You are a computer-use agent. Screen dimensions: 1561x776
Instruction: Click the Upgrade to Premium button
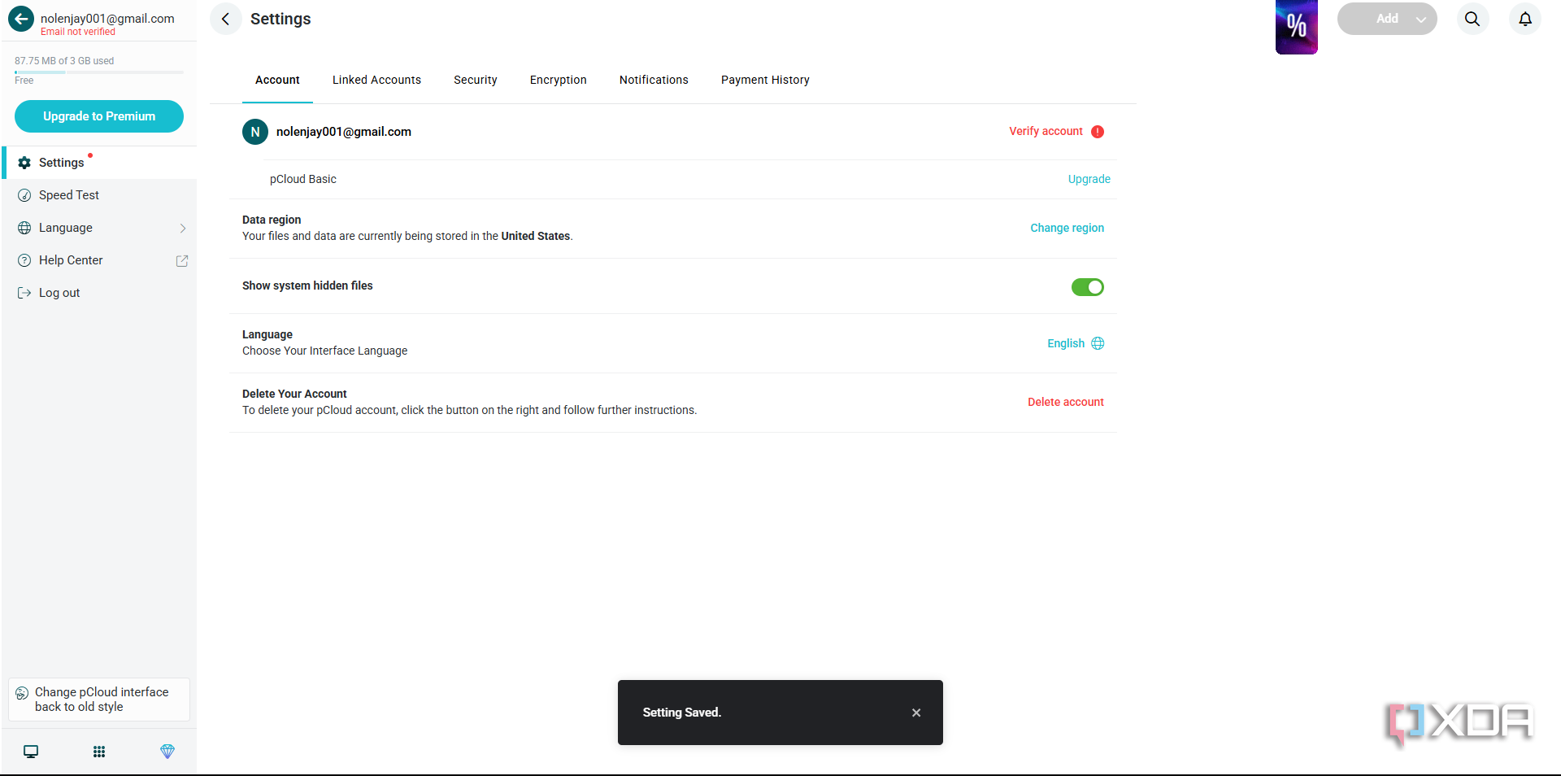click(x=99, y=116)
